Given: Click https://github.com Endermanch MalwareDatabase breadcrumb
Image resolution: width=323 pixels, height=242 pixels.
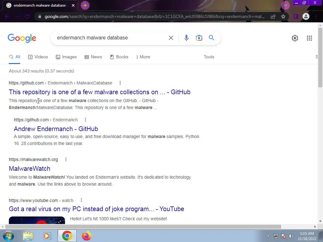Looking at the screenshot, I should coord(60,83).
